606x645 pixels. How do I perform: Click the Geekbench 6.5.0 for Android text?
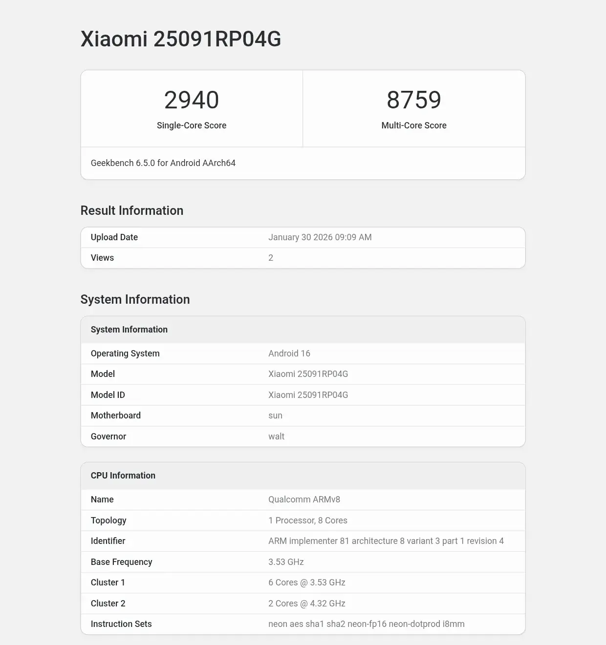point(163,163)
